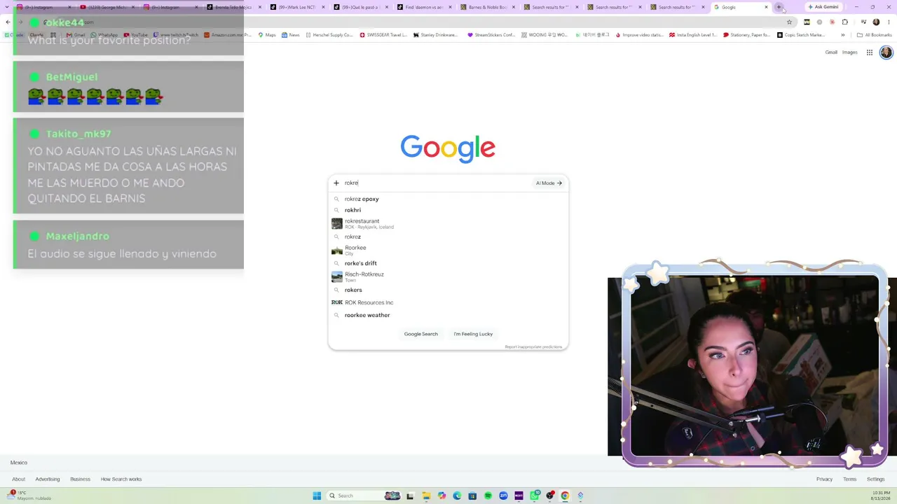Select the 'rokhri' suggestion
The height and width of the screenshot is (504, 897).
(448, 210)
